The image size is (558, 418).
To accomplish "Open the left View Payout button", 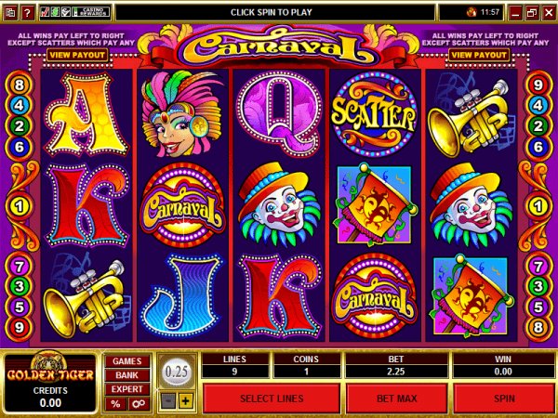I will pyautogui.click(x=77, y=55).
